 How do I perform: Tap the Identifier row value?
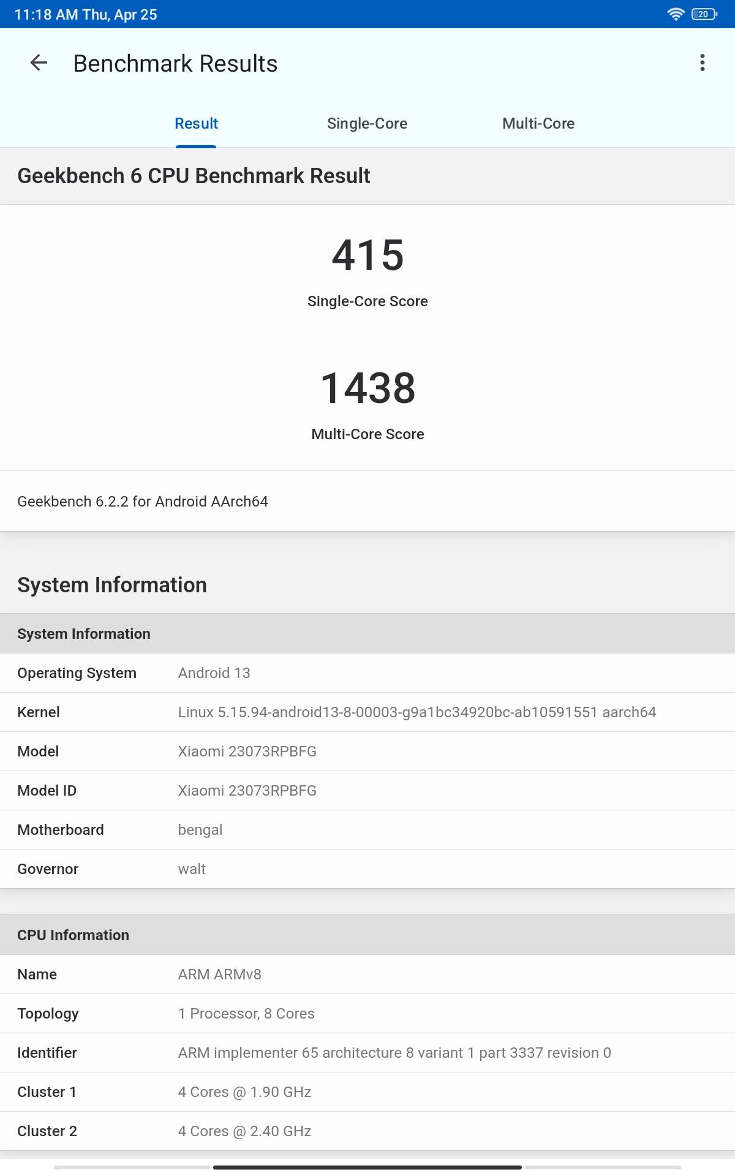pos(394,1053)
